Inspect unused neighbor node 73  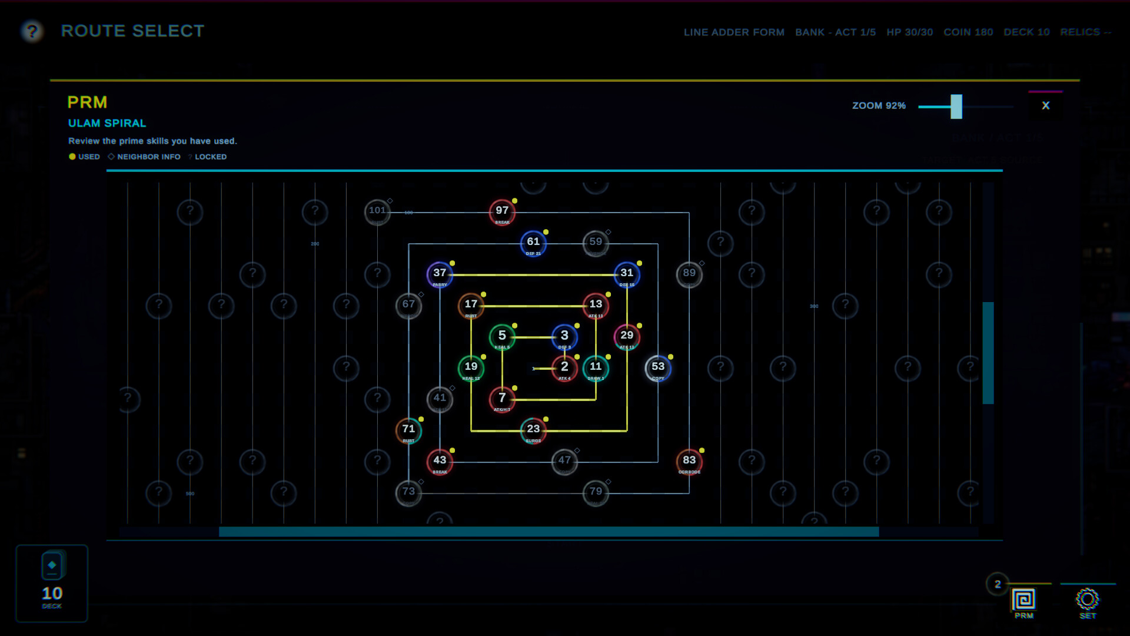point(408,493)
